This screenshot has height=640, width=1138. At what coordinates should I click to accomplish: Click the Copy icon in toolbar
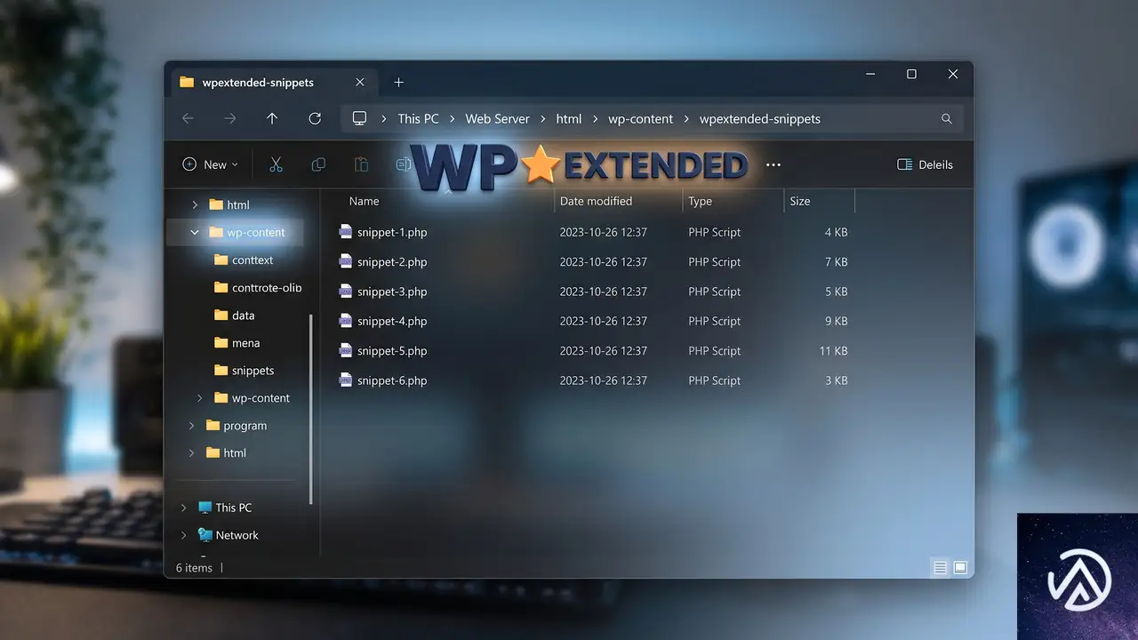318,164
